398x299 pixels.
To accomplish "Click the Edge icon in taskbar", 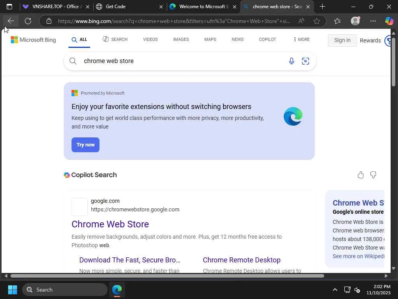I will click(x=117, y=290).
